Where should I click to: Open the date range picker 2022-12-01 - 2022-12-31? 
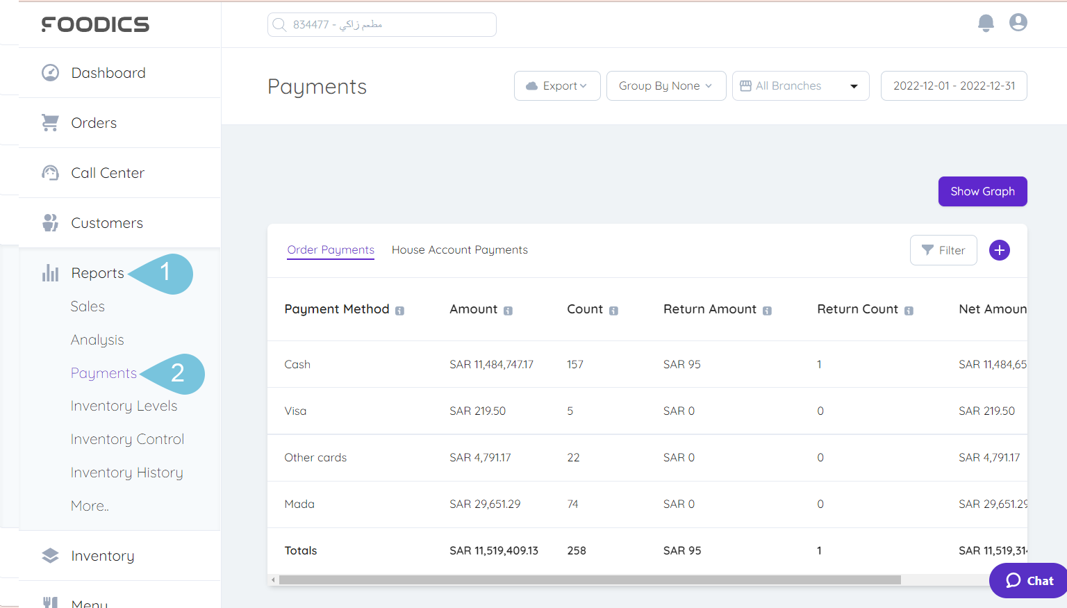tap(953, 85)
